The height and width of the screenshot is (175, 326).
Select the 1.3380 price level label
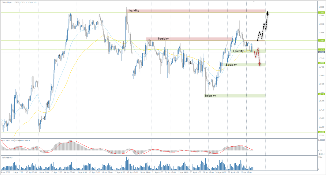(321, 132)
